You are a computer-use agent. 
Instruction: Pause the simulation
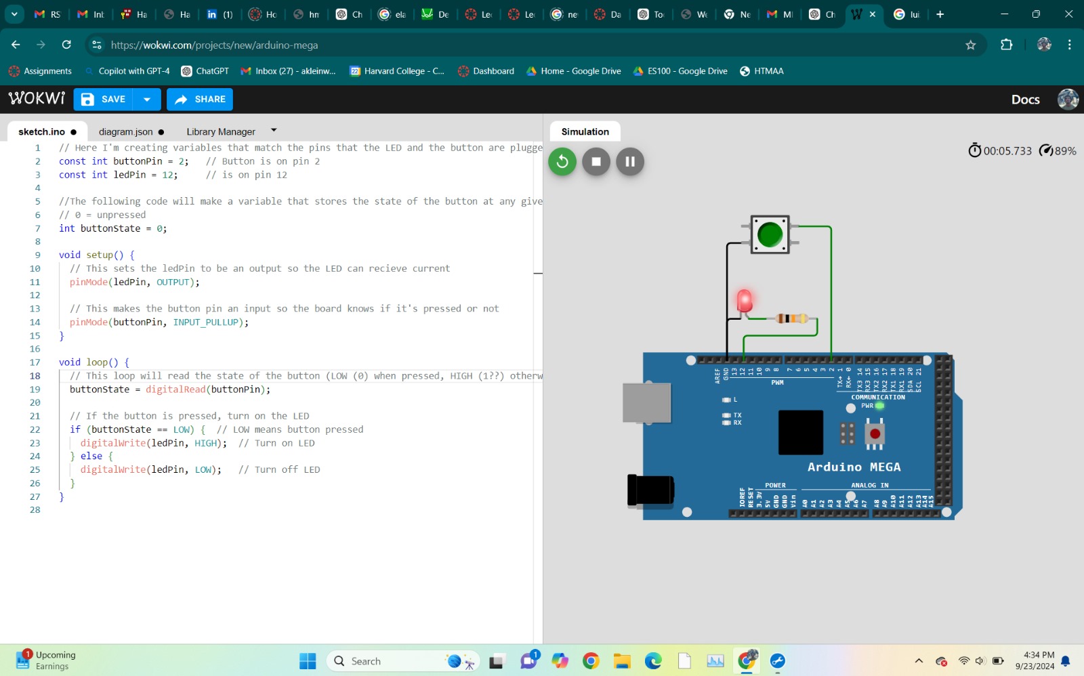click(x=630, y=161)
